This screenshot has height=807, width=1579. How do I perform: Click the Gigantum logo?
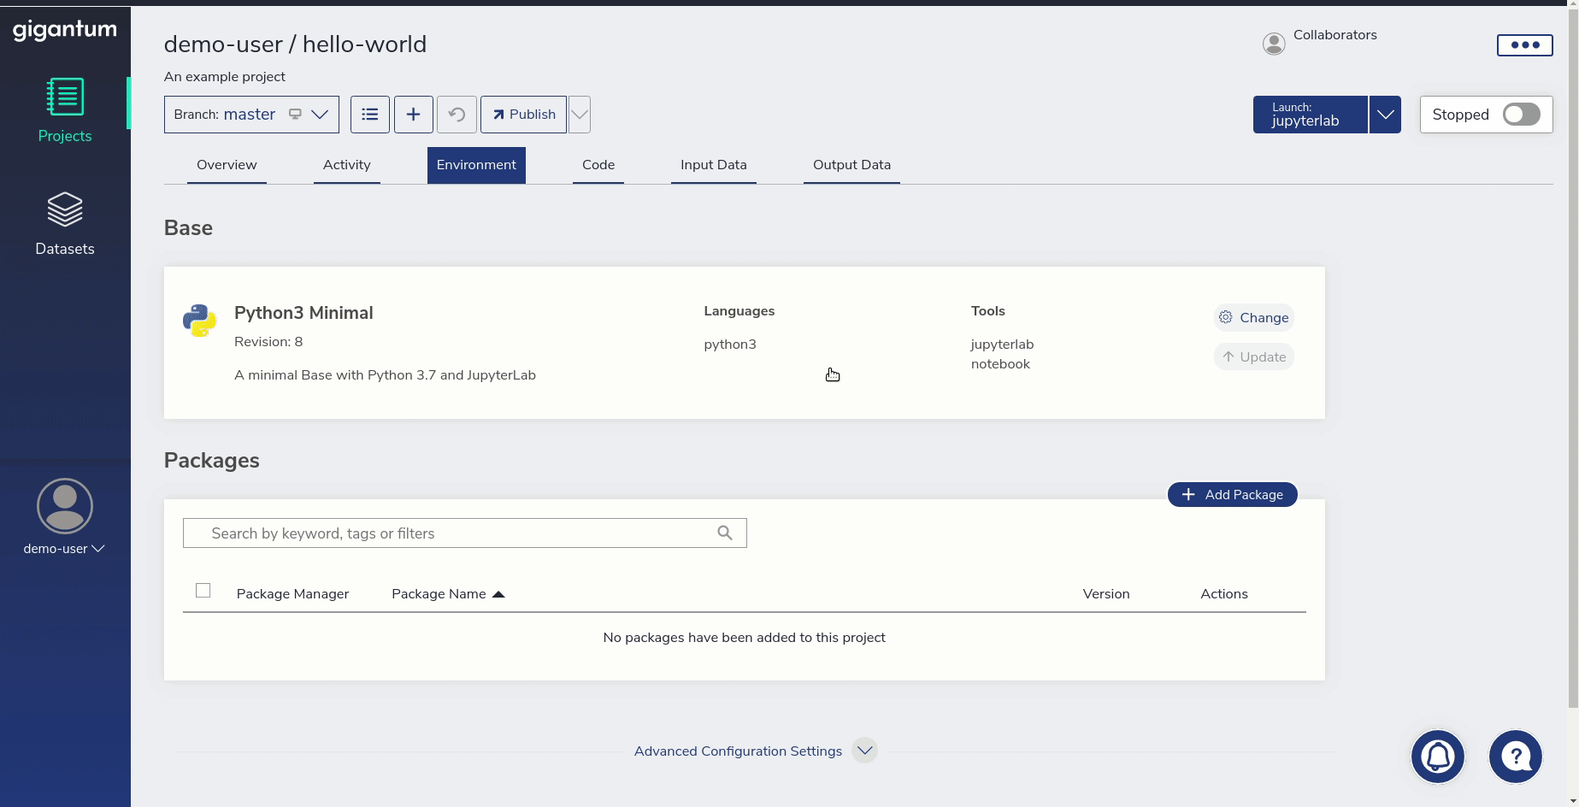[65, 31]
